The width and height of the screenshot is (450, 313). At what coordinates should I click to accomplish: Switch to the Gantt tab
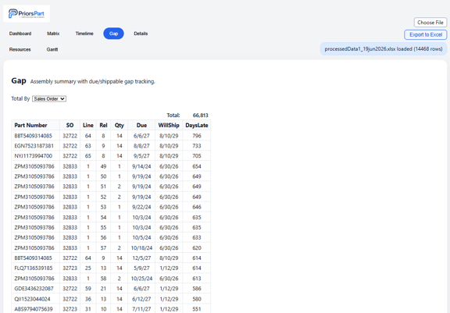52,50
